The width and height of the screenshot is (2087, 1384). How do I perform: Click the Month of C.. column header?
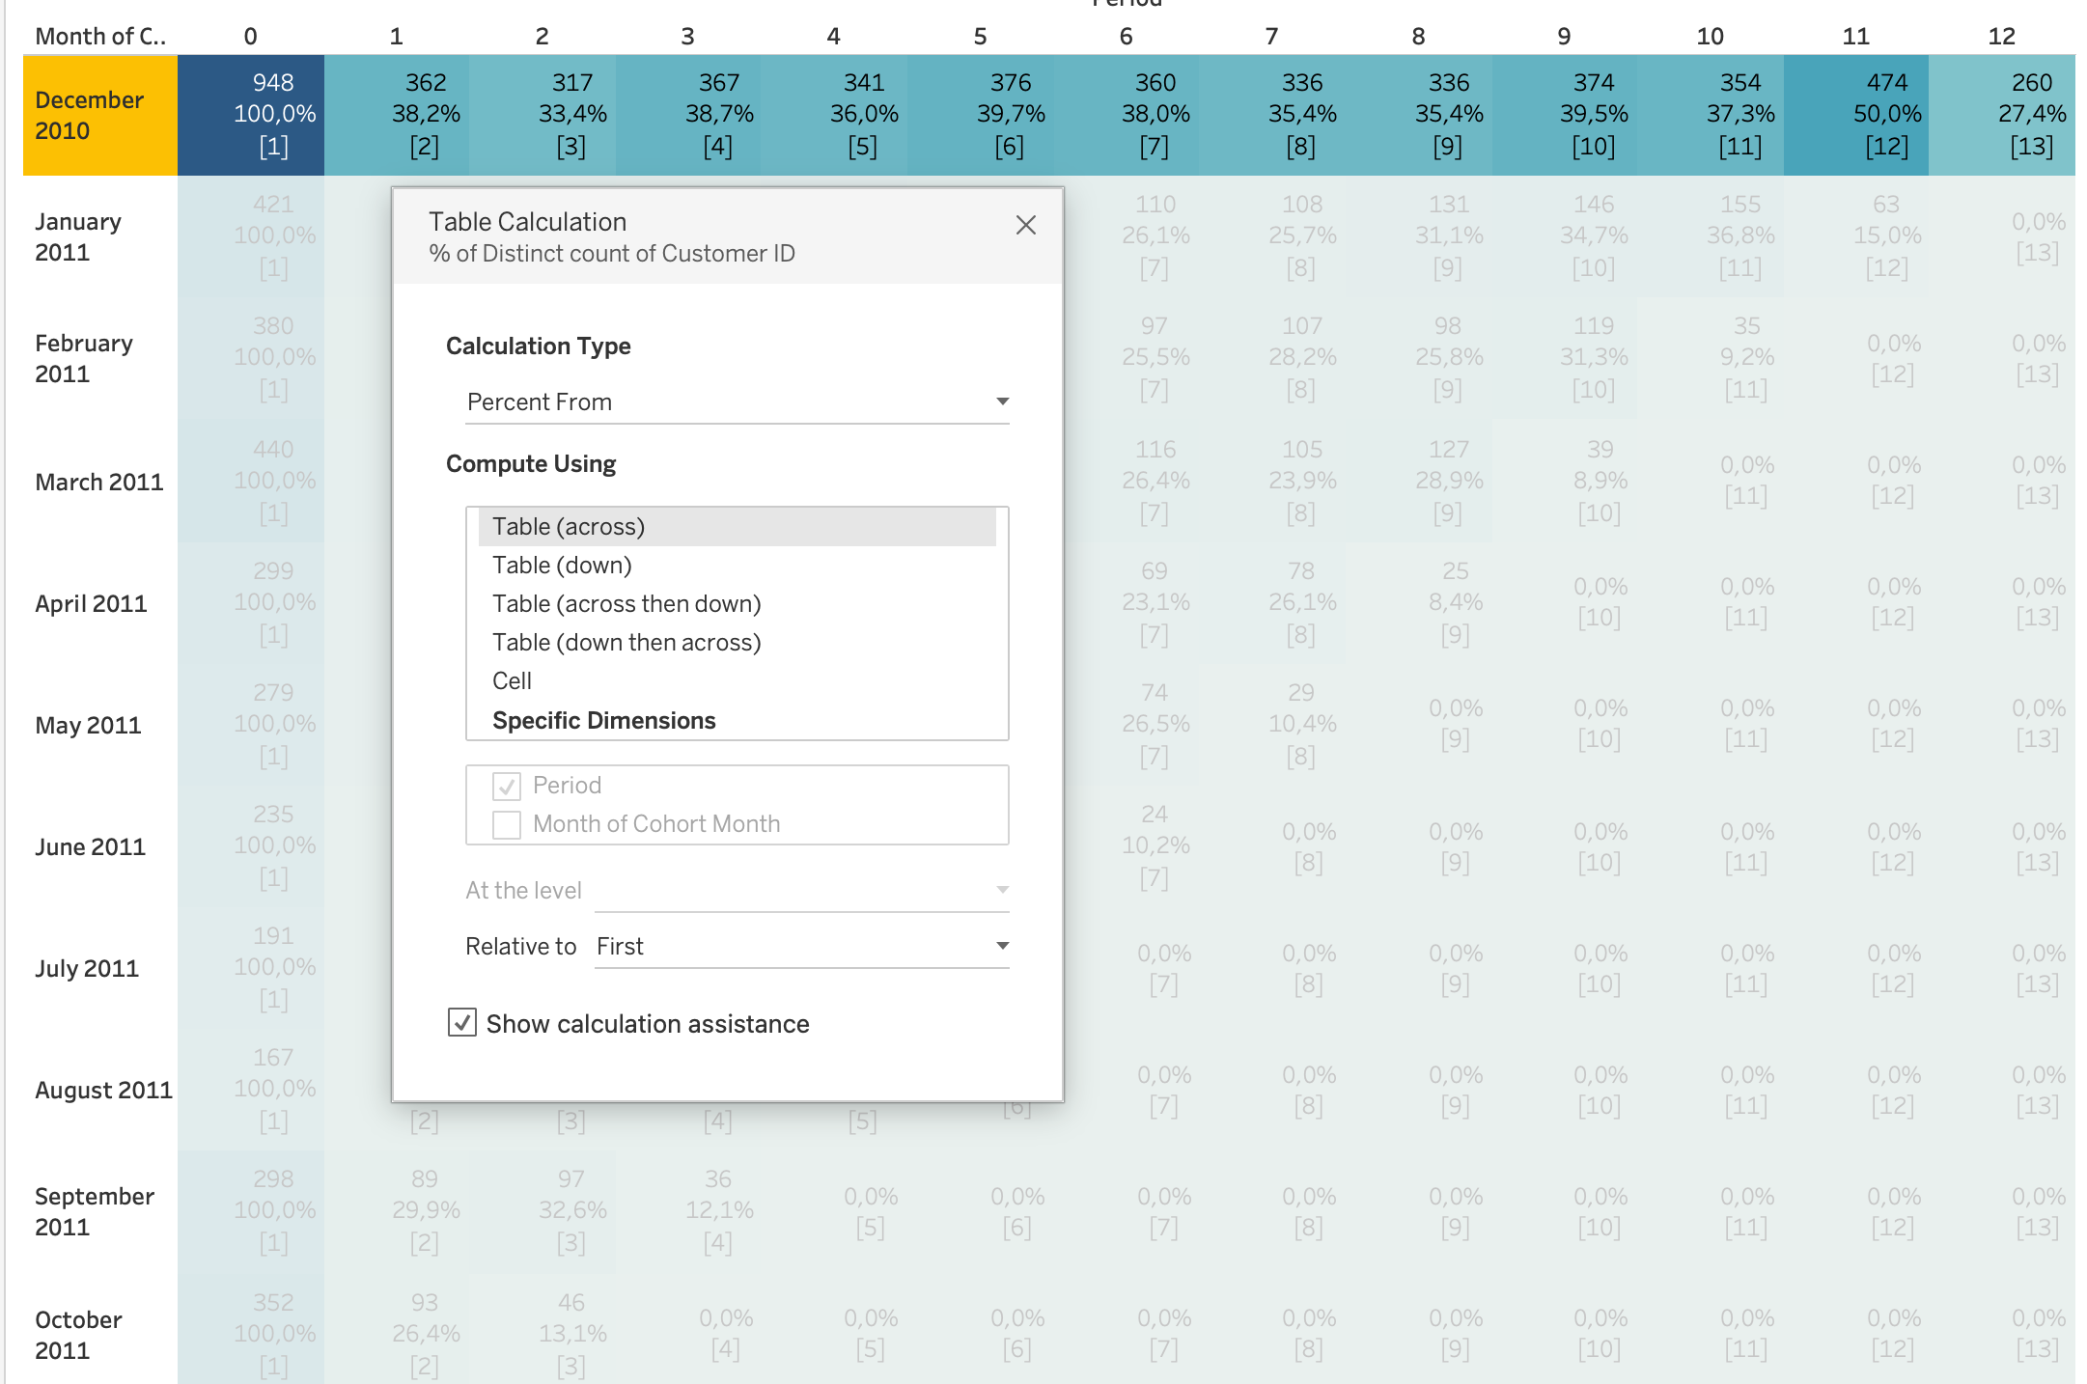pyautogui.click(x=99, y=37)
